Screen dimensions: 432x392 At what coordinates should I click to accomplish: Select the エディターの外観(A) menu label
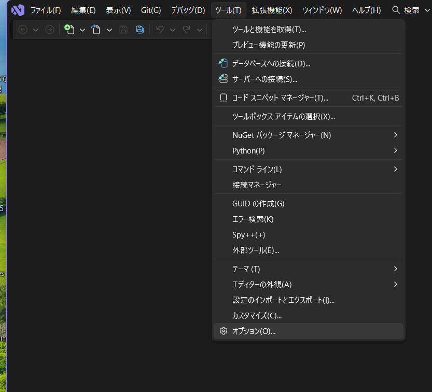point(262,284)
